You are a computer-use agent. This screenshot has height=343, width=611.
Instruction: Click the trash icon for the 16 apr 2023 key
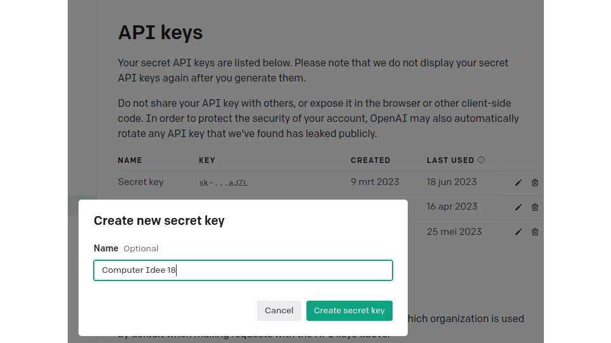click(x=535, y=207)
